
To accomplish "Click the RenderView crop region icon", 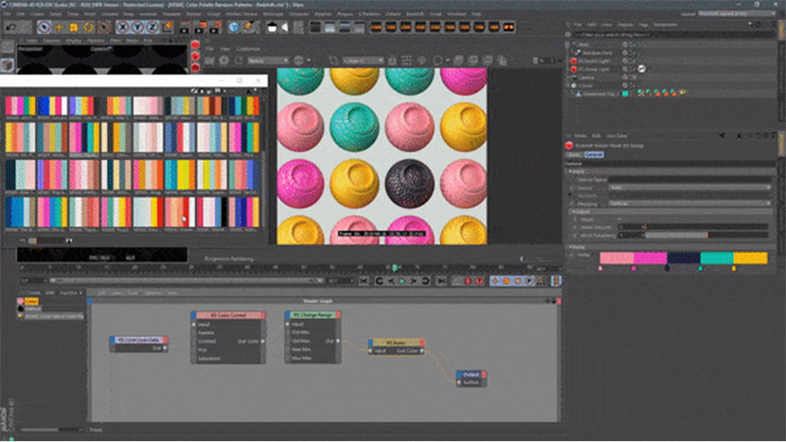I will [x=333, y=61].
